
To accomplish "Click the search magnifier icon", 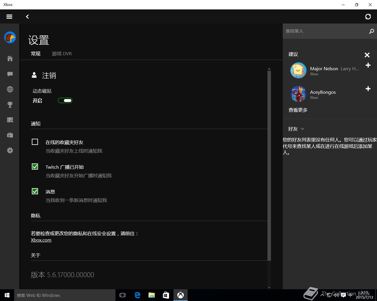I will pos(371,31).
